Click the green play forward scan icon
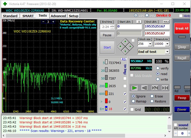The height and width of the screenshot is (138, 191). (x=135, y=88)
